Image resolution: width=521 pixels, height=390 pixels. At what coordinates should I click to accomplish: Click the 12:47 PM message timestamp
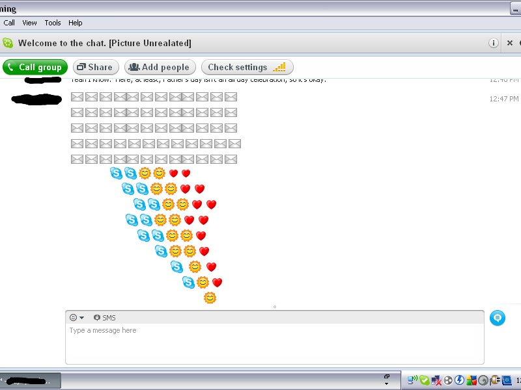(503, 99)
